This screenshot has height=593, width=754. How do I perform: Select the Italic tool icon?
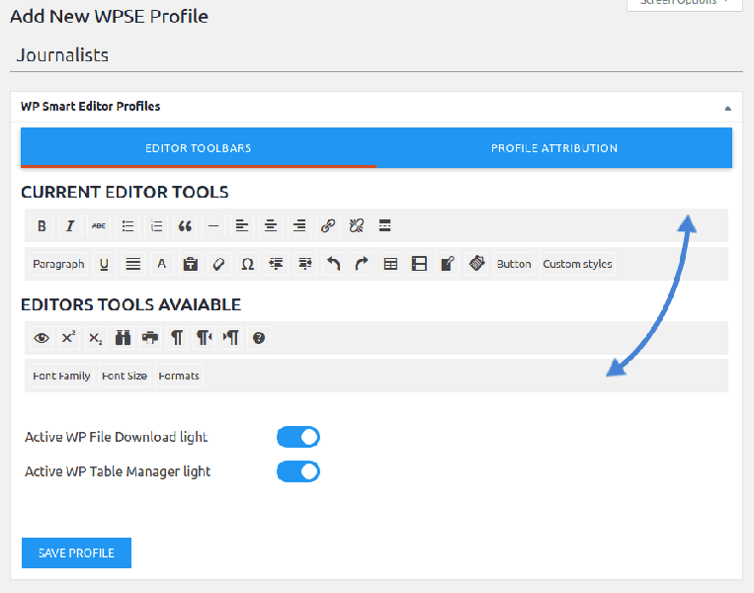(x=70, y=226)
